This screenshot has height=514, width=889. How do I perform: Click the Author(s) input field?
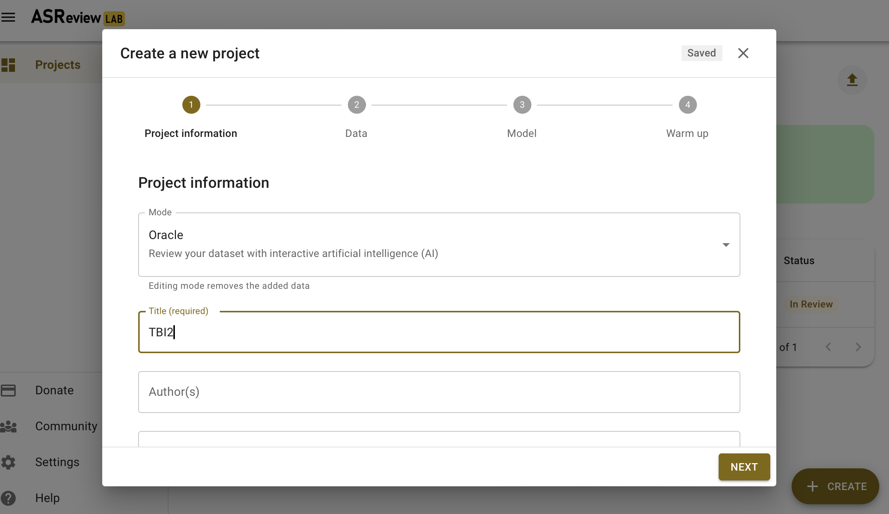coord(439,392)
